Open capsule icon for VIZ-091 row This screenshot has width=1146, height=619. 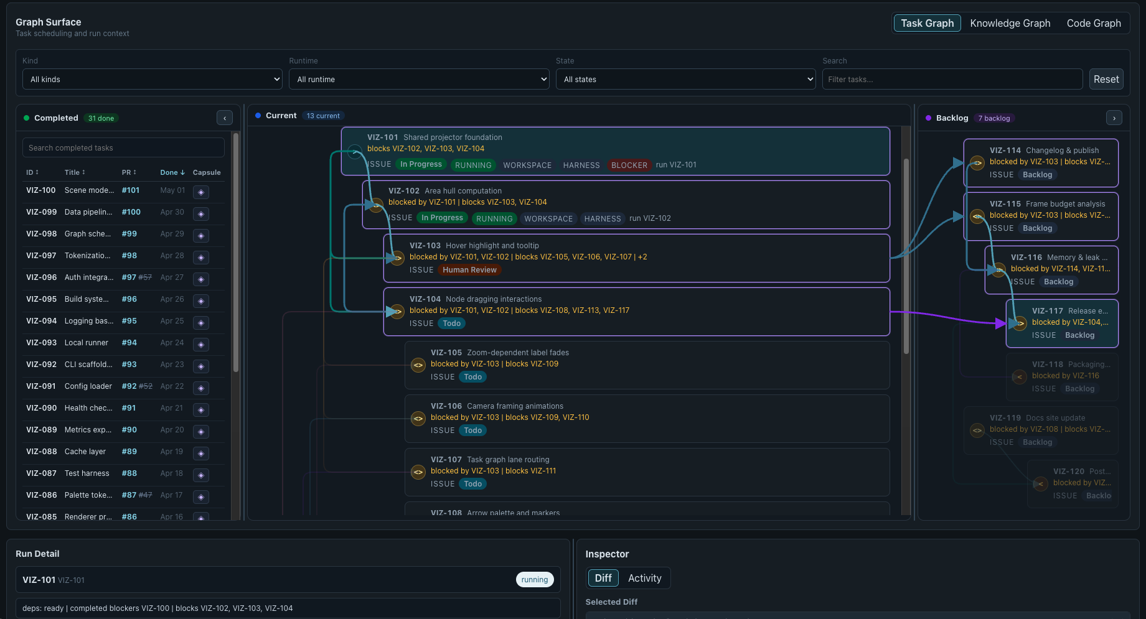point(201,388)
